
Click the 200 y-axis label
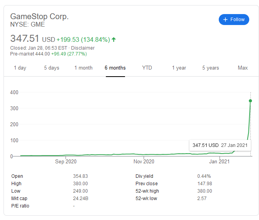click(x=14, y=125)
